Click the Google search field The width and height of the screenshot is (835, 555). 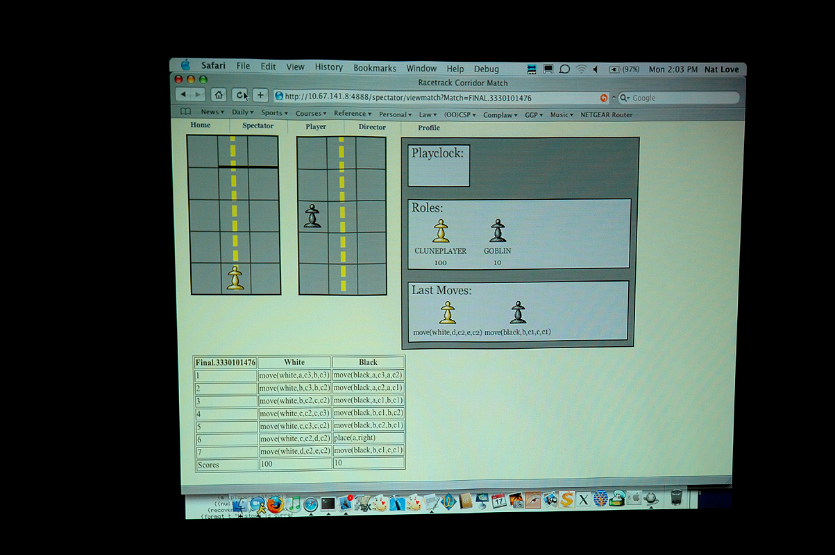680,98
